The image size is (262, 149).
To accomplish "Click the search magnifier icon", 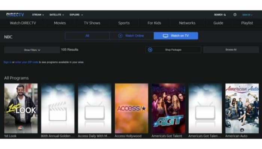I will click(225, 15).
